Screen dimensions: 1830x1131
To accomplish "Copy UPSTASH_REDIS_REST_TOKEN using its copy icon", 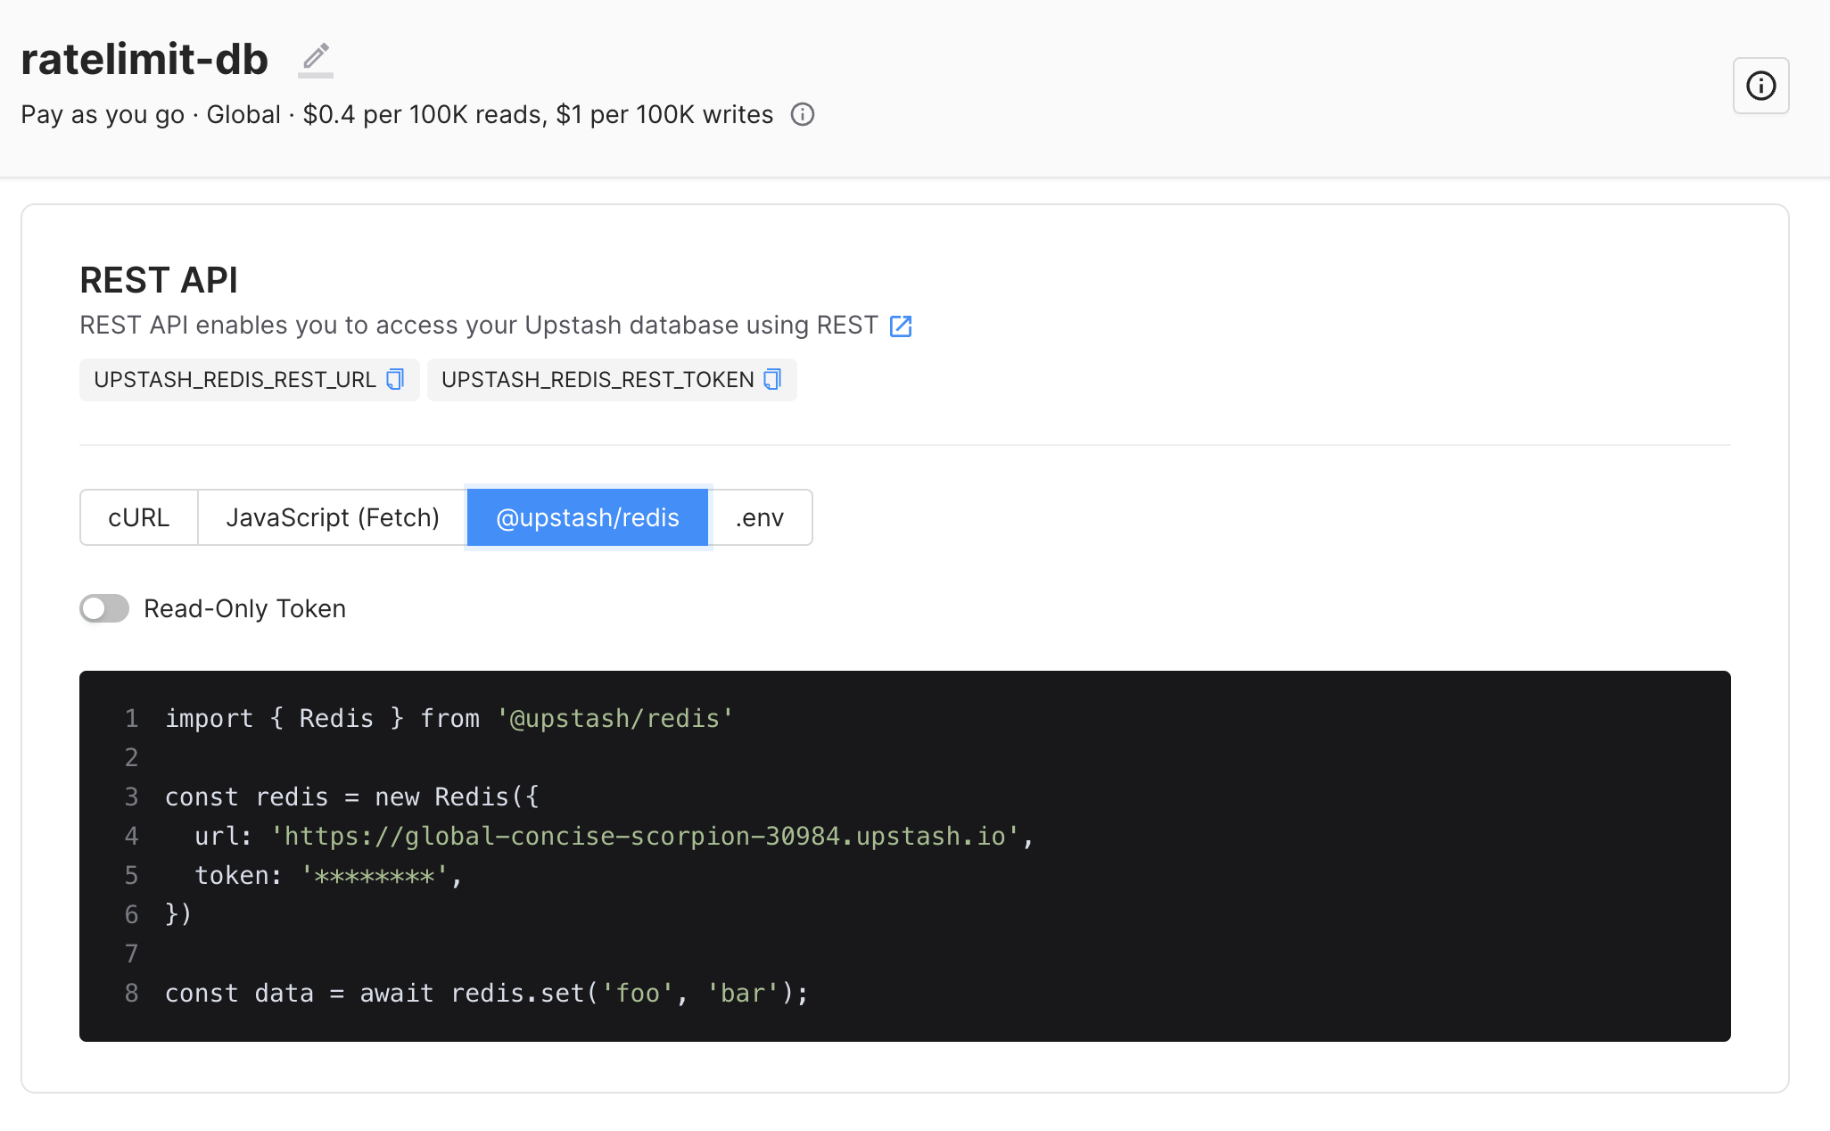I will tap(772, 380).
